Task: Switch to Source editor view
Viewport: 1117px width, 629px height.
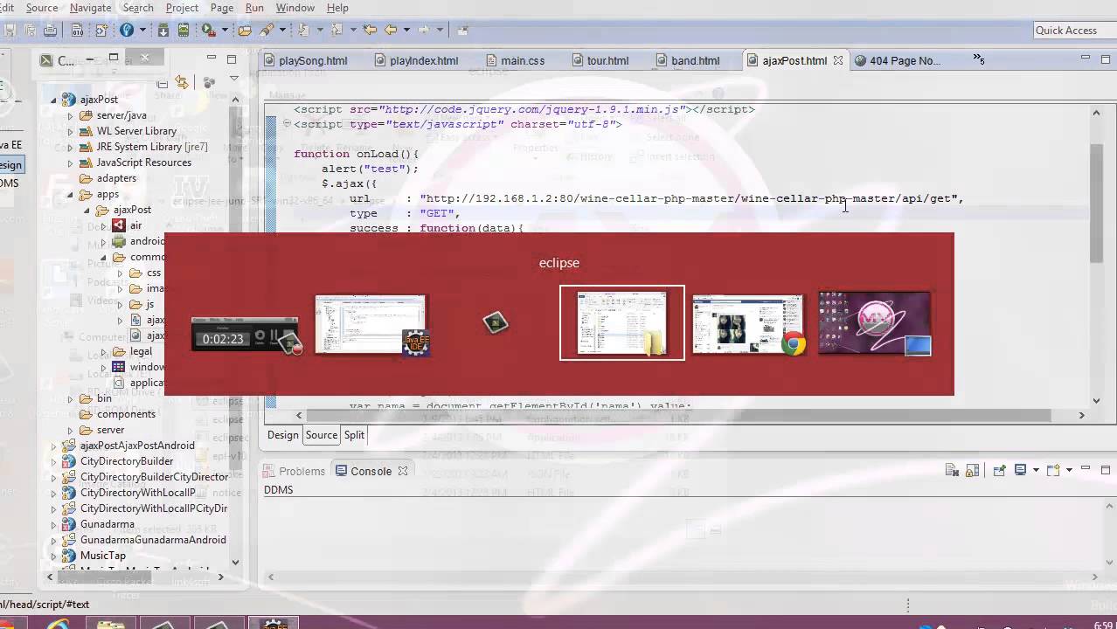Action: click(321, 435)
